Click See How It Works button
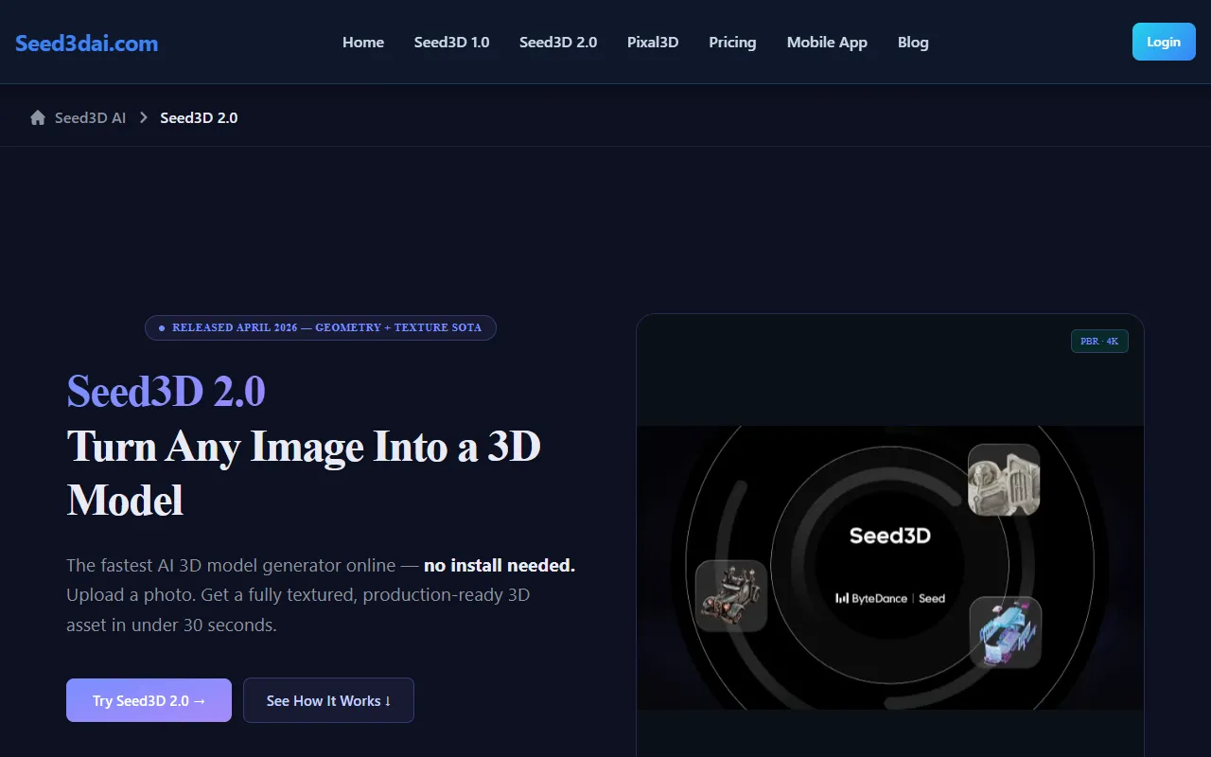The width and height of the screenshot is (1211, 757). [x=328, y=700]
